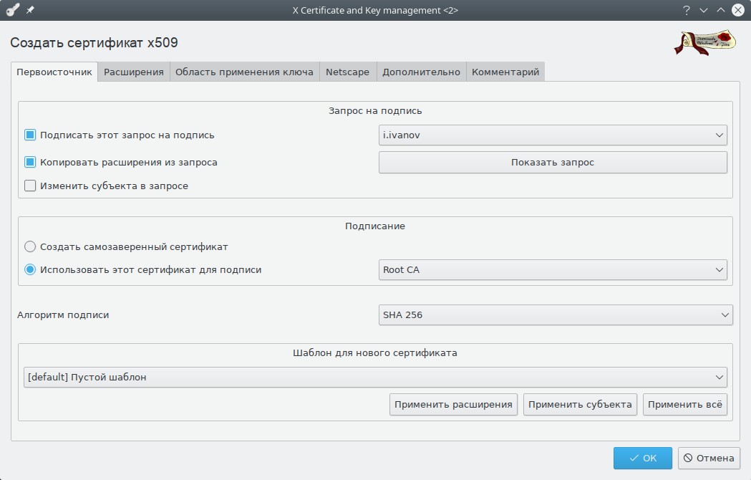Go to the Netscape tab

(347, 72)
